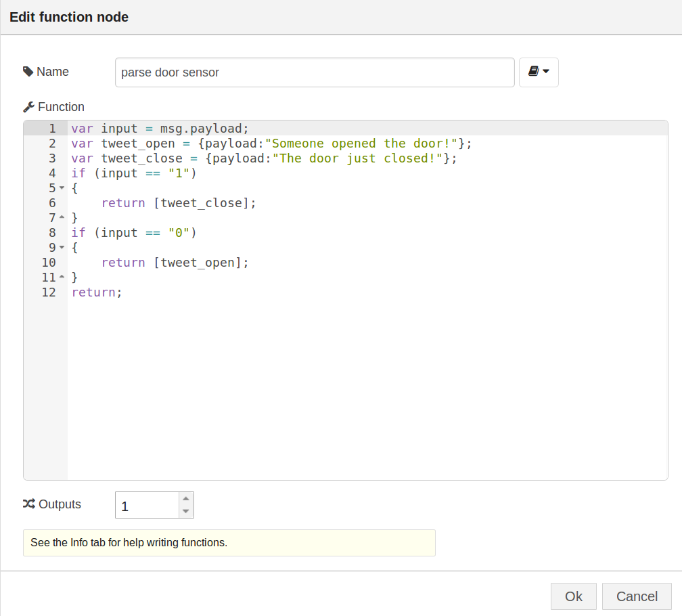Click the wrench icon next to Function
This screenshot has width=682, height=616.
28,106
